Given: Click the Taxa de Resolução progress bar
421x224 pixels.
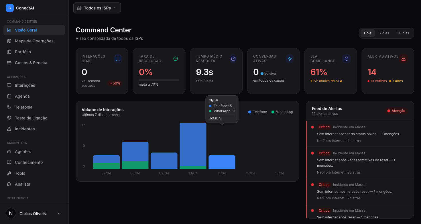Looking at the screenshot, I should [159, 80].
